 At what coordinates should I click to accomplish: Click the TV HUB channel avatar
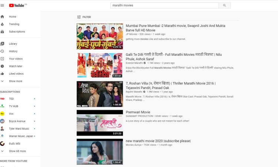click(x=2, y=106)
